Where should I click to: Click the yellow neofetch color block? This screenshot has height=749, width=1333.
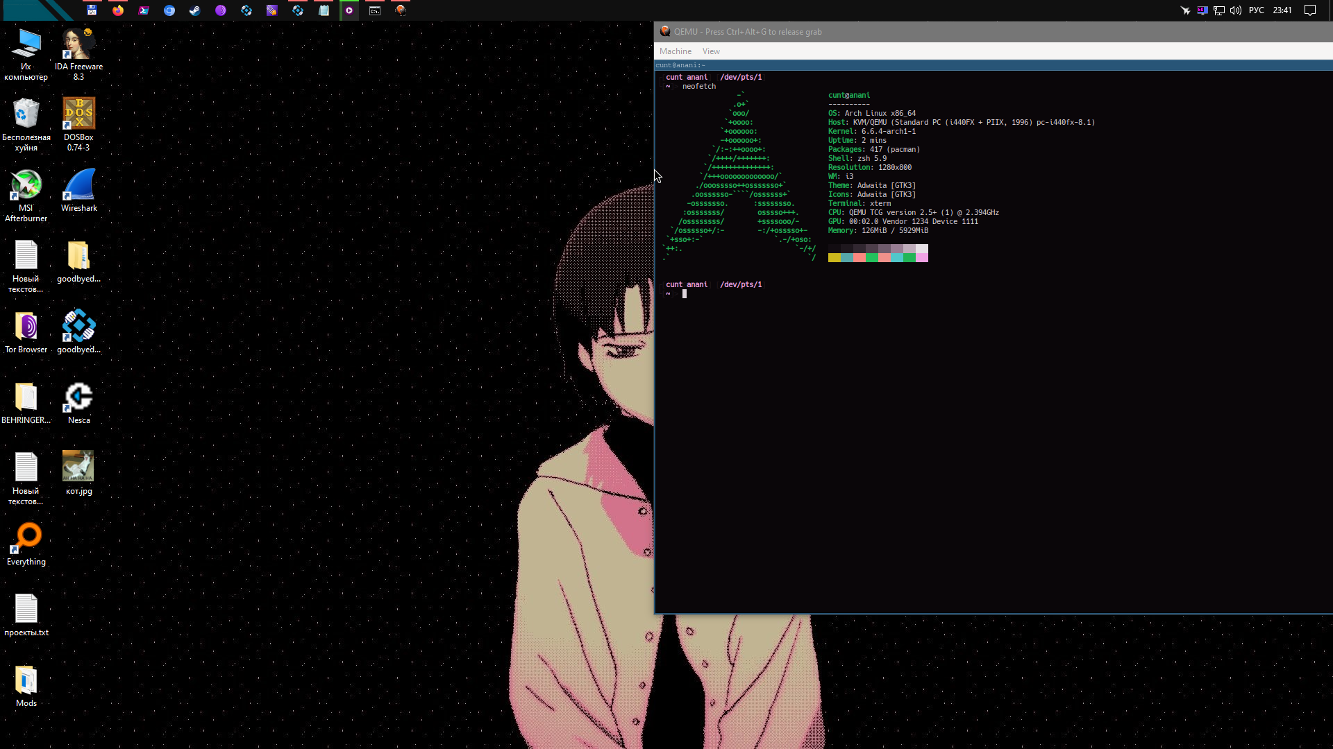pos(834,258)
